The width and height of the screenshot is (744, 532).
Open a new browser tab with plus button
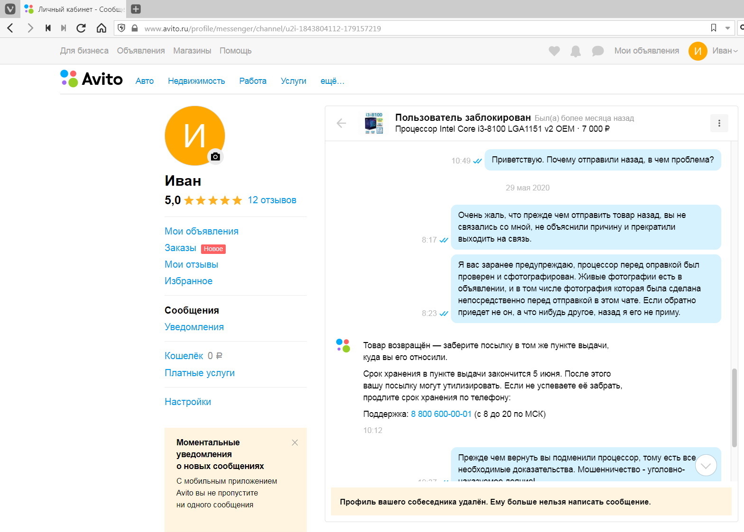click(x=136, y=9)
